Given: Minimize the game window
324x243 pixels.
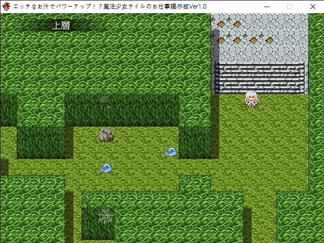Looking at the screenshot, I should click(267, 7).
